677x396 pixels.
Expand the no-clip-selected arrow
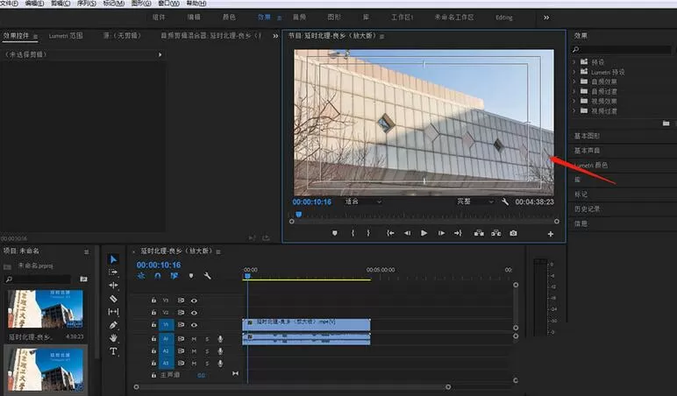coord(160,55)
